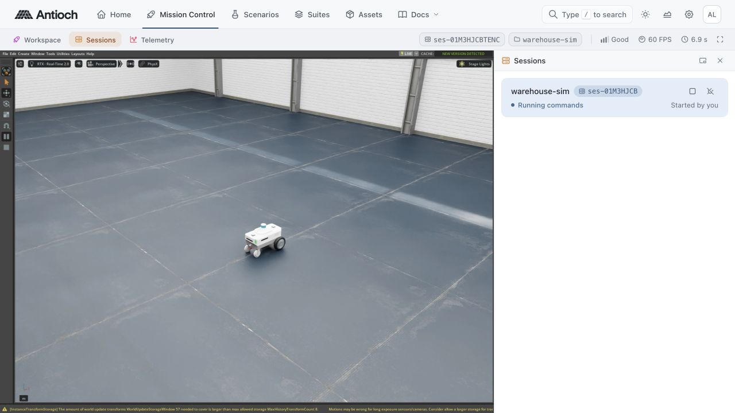Screen dimensions: 735x413
Task: Open the RTX - Real-Time 2.0 renderer menu
Action: [49, 64]
